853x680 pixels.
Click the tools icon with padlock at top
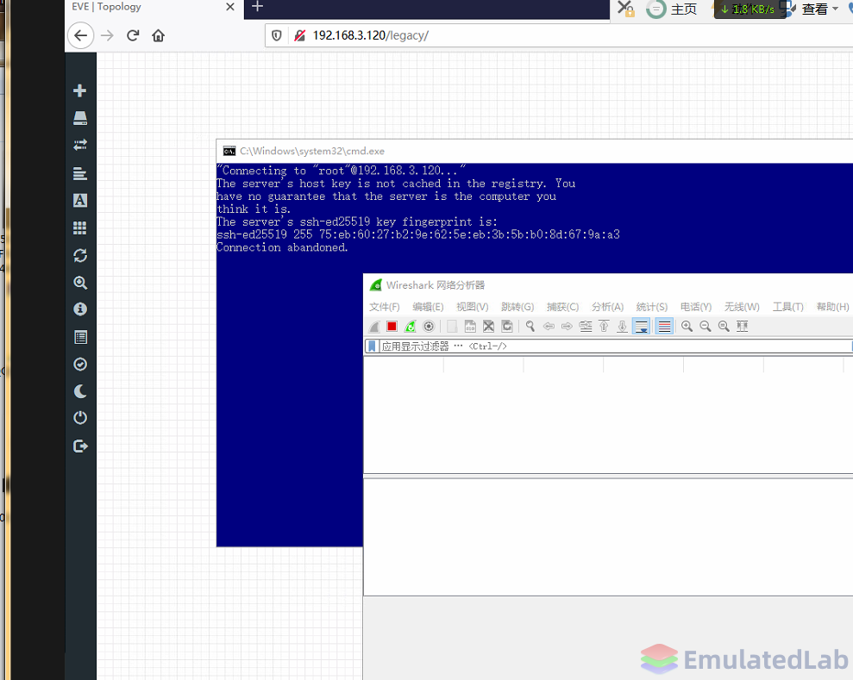[626, 9]
